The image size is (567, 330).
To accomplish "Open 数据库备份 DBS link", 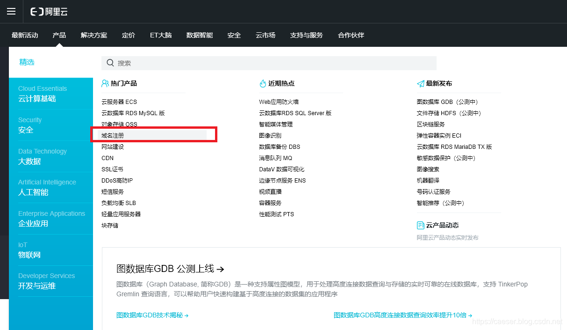I will click(x=280, y=147).
